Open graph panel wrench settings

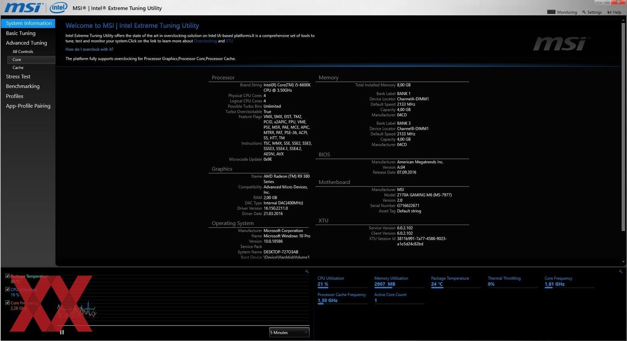click(x=307, y=272)
